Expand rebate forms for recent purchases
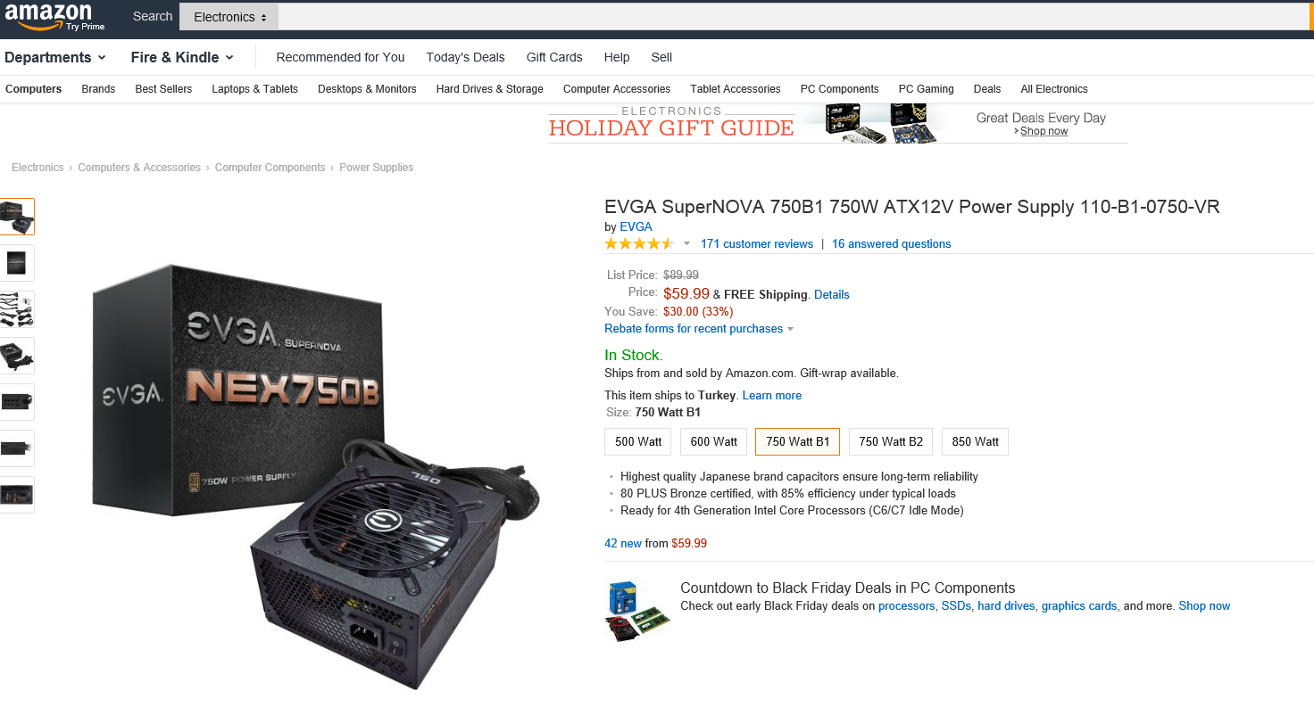This screenshot has height=707, width=1314. [x=699, y=328]
